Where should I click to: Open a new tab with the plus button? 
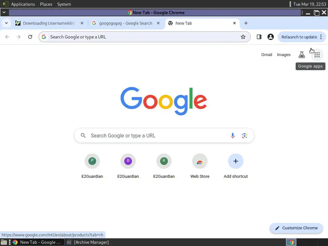click(x=246, y=23)
